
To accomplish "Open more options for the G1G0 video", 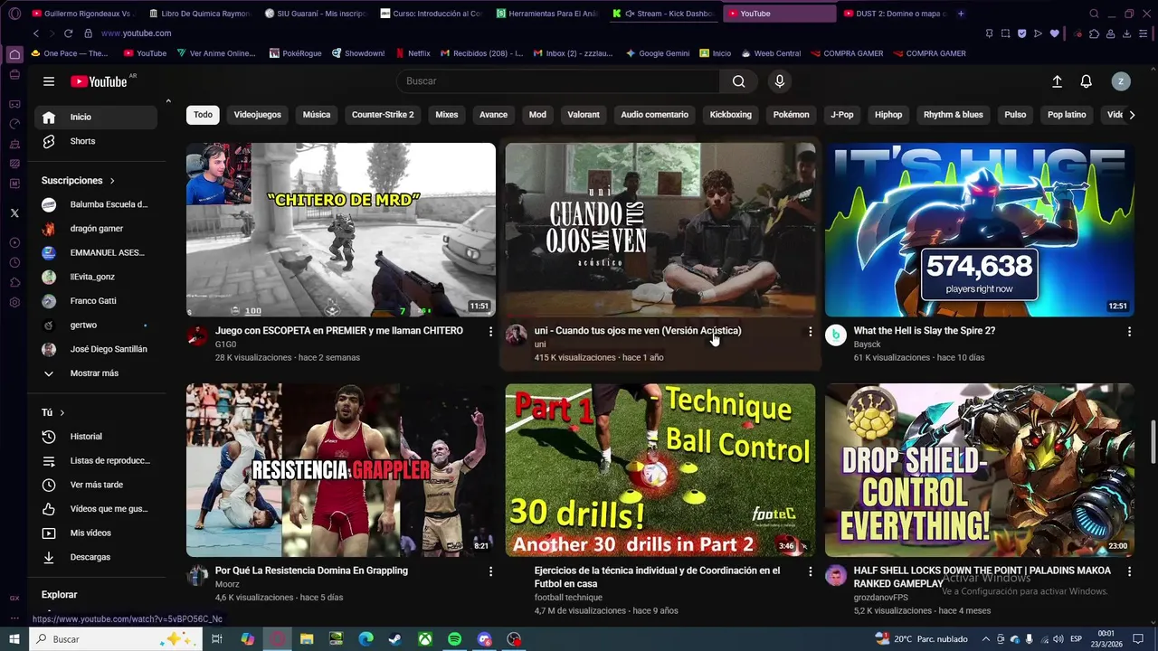I will pyautogui.click(x=491, y=332).
